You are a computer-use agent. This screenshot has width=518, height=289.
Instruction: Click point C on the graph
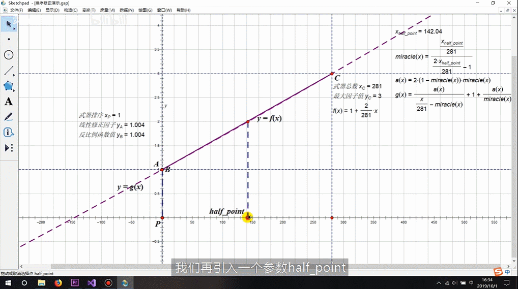pyautogui.click(x=332, y=74)
